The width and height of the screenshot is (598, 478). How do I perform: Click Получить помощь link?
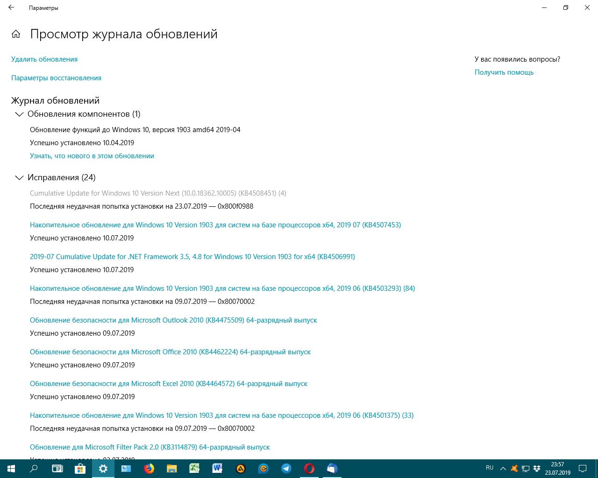tap(504, 72)
